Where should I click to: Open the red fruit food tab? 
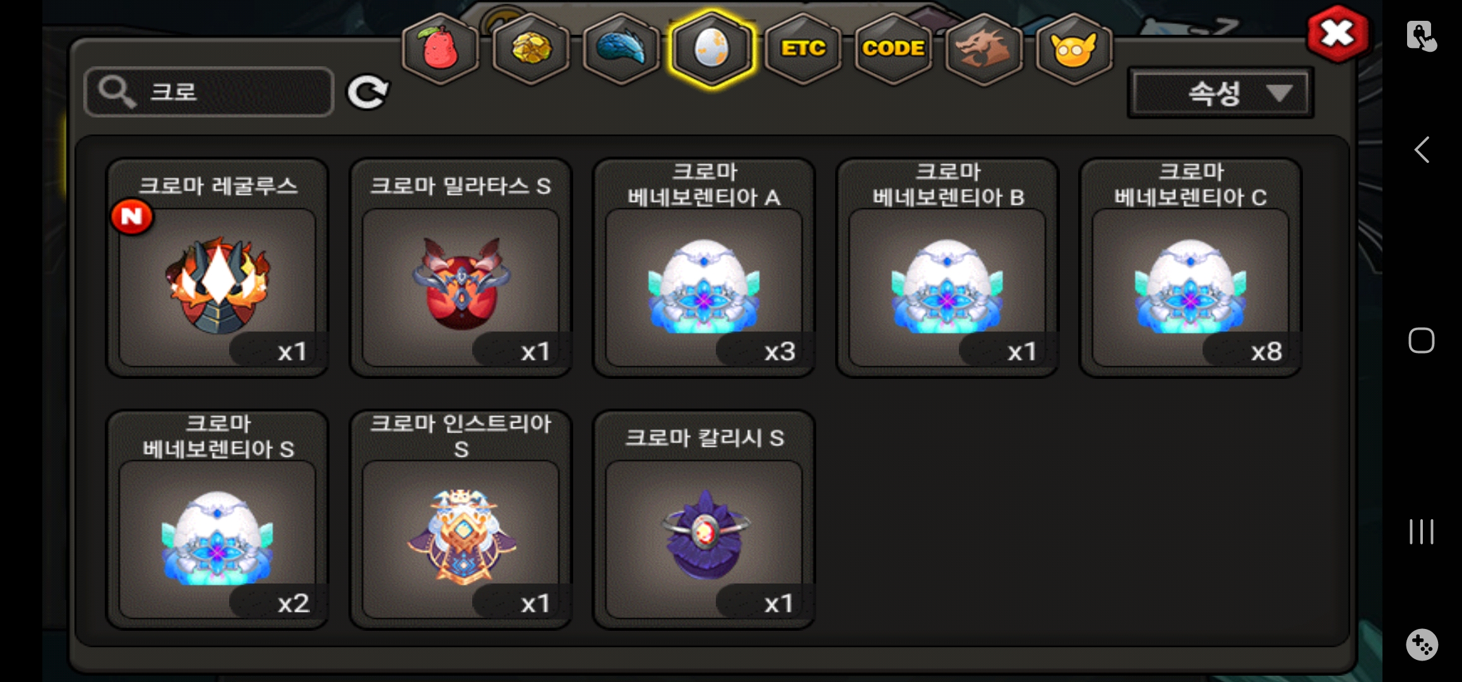[x=441, y=49]
